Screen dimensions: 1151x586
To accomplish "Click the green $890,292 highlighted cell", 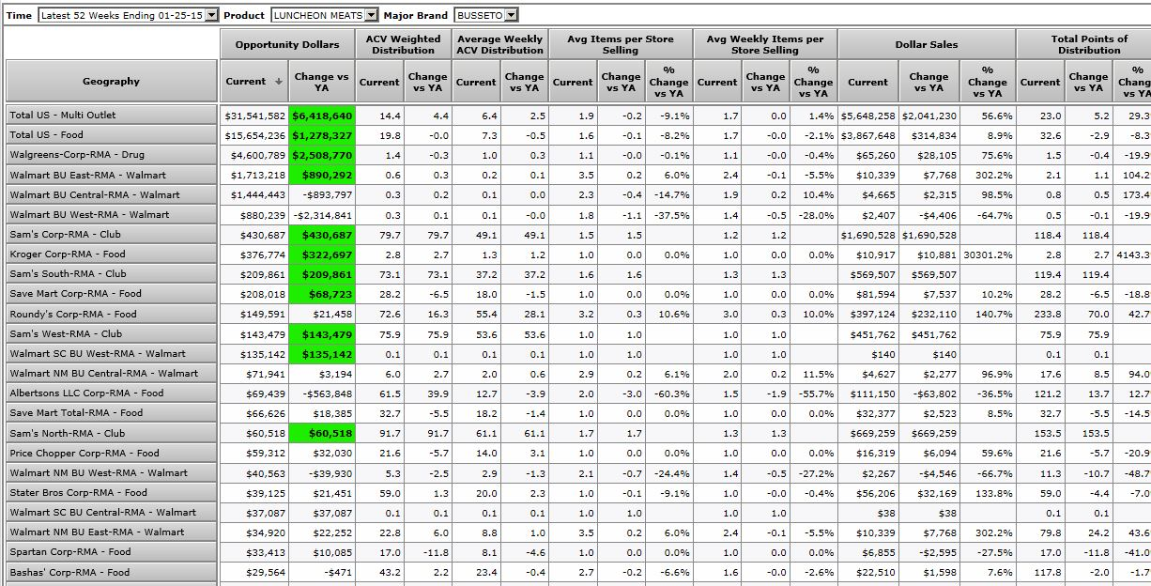I will pyautogui.click(x=322, y=176).
